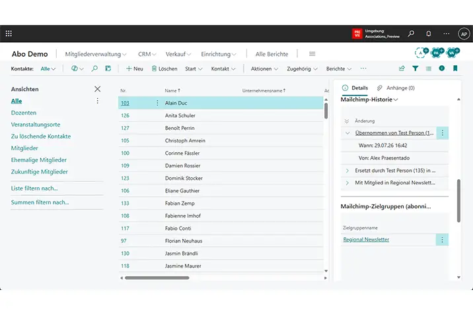This screenshot has height=315, width=473.
Task: Click the contact list vertical scrollbar thumb
Action: (326, 111)
